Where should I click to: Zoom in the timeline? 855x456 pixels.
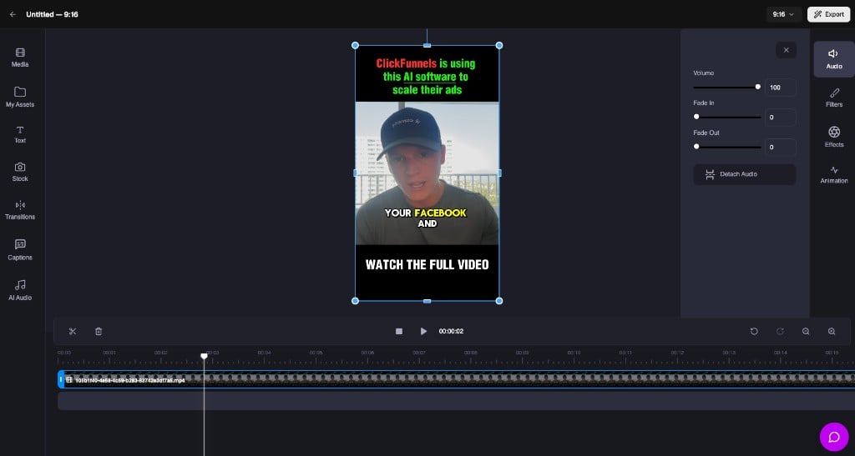[832, 332]
